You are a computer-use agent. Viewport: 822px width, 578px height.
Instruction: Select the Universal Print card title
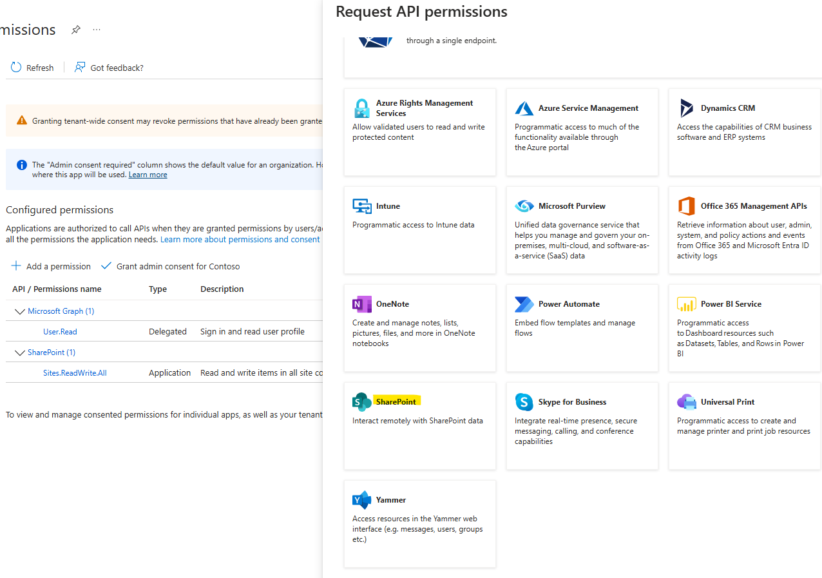coord(727,402)
